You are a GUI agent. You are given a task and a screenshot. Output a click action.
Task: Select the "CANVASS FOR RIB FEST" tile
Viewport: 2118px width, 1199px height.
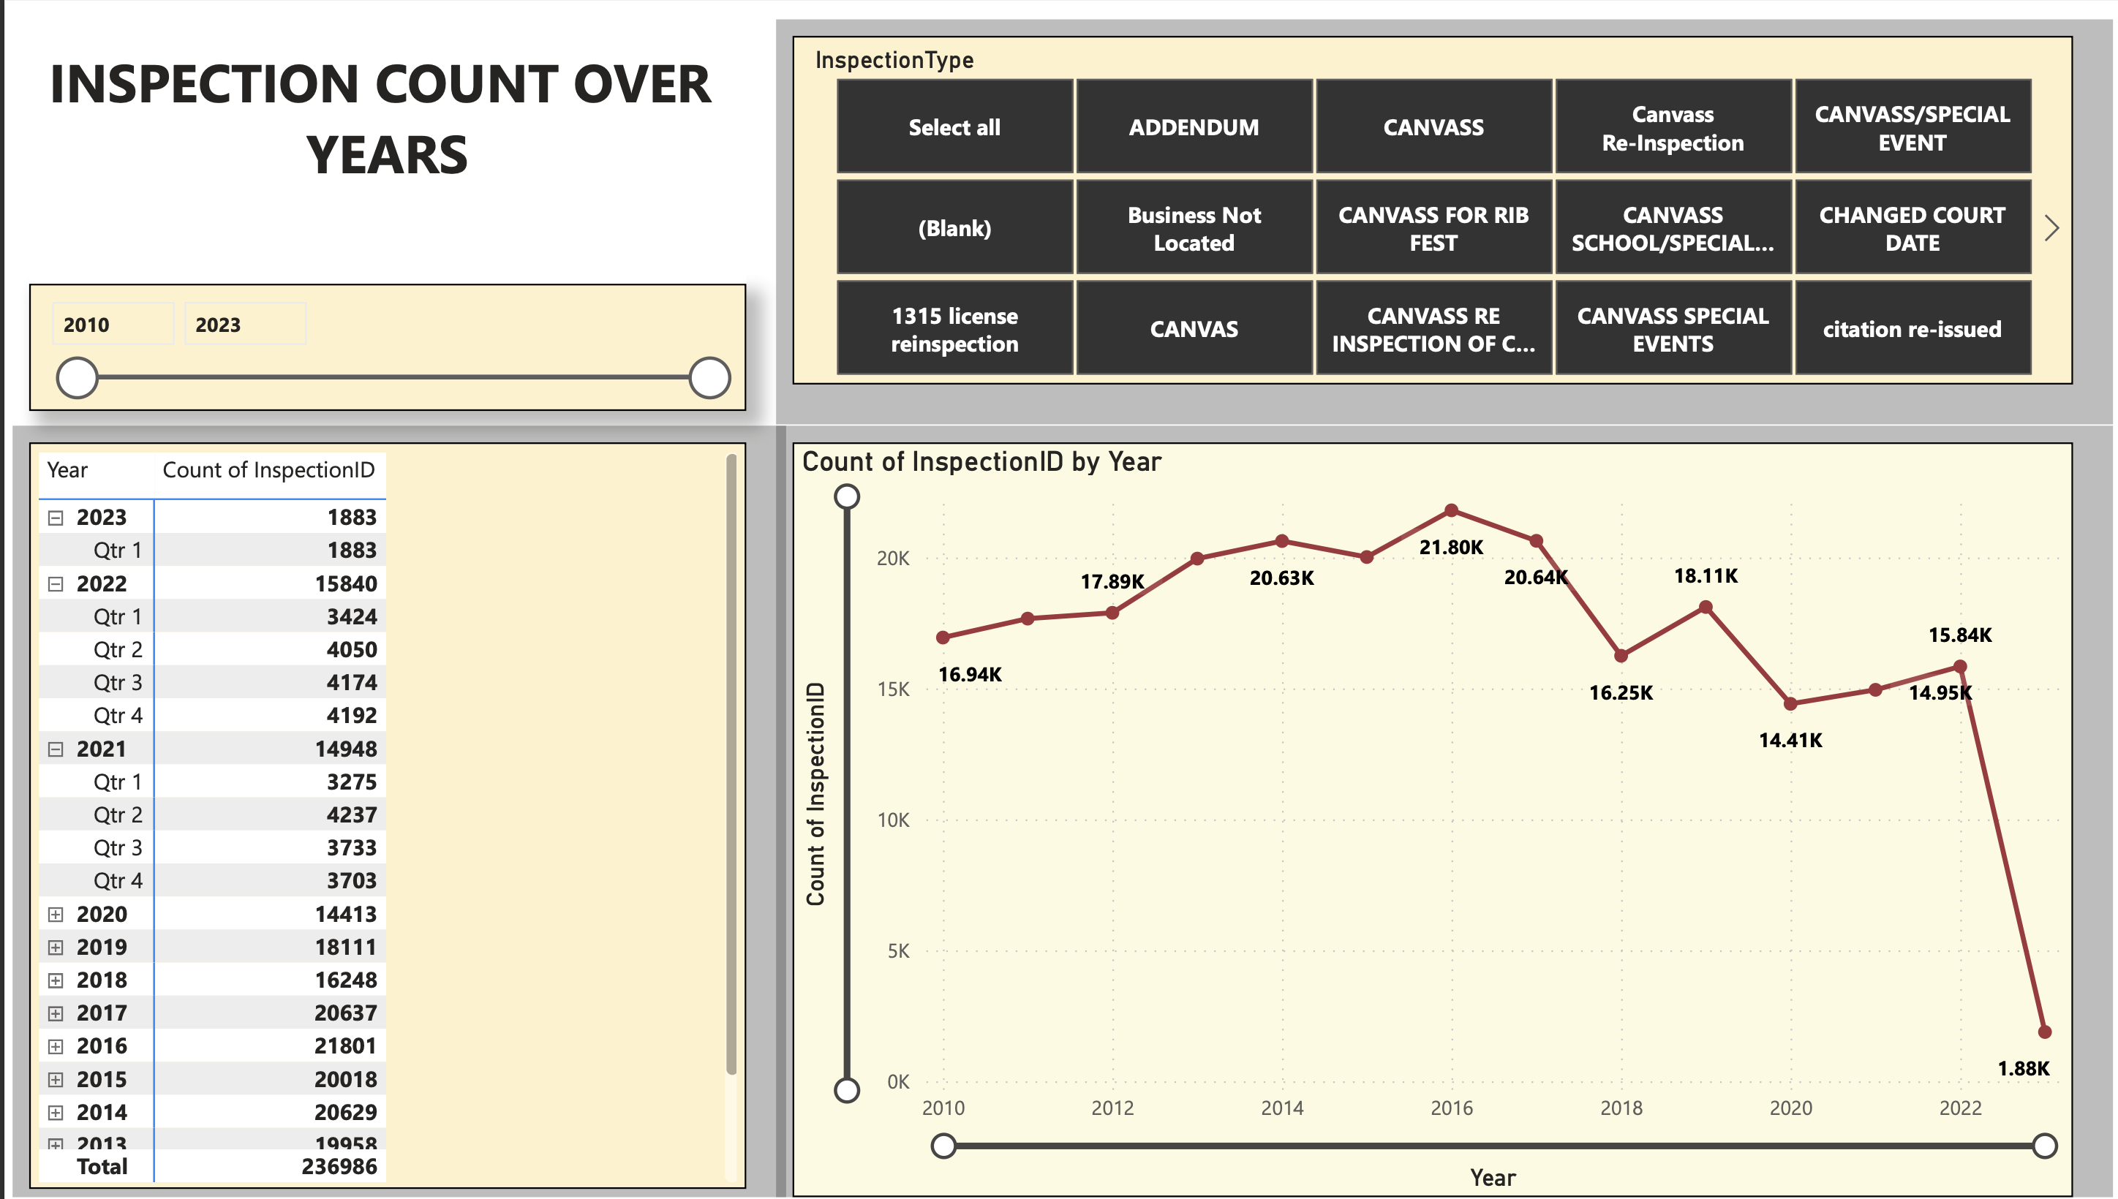pos(1433,228)
